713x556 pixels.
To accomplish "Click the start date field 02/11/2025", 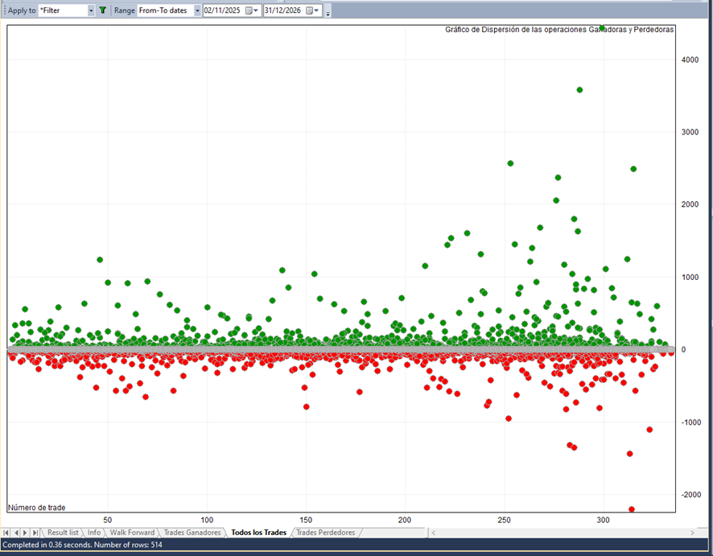I will point(223,10).
